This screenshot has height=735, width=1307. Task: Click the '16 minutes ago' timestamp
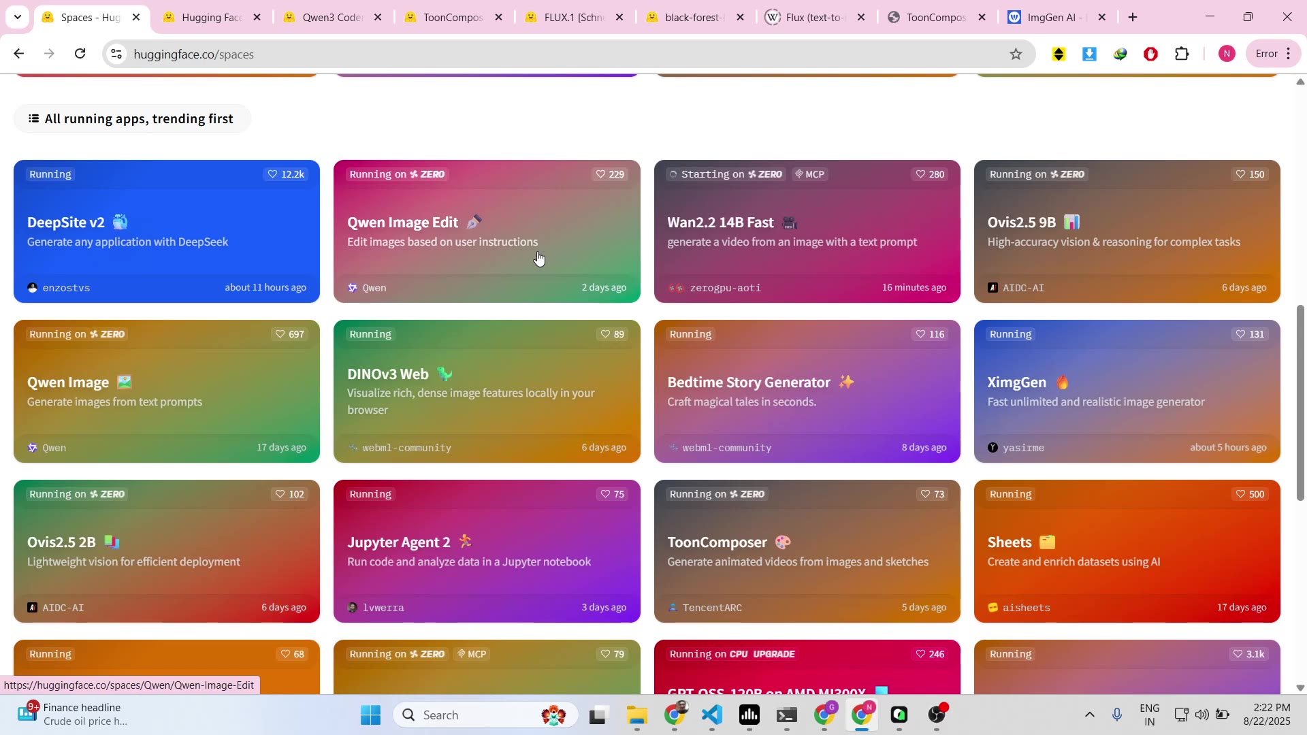(914, 288)
